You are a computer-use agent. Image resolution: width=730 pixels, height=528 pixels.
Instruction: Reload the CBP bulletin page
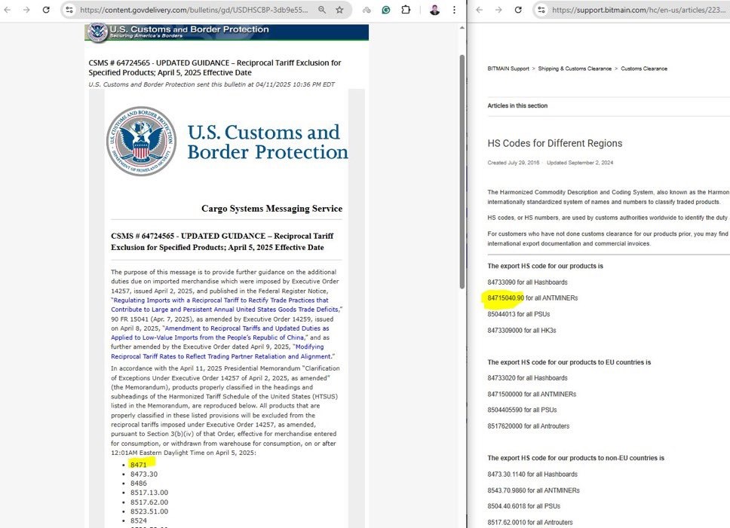[x=45, y=10]
